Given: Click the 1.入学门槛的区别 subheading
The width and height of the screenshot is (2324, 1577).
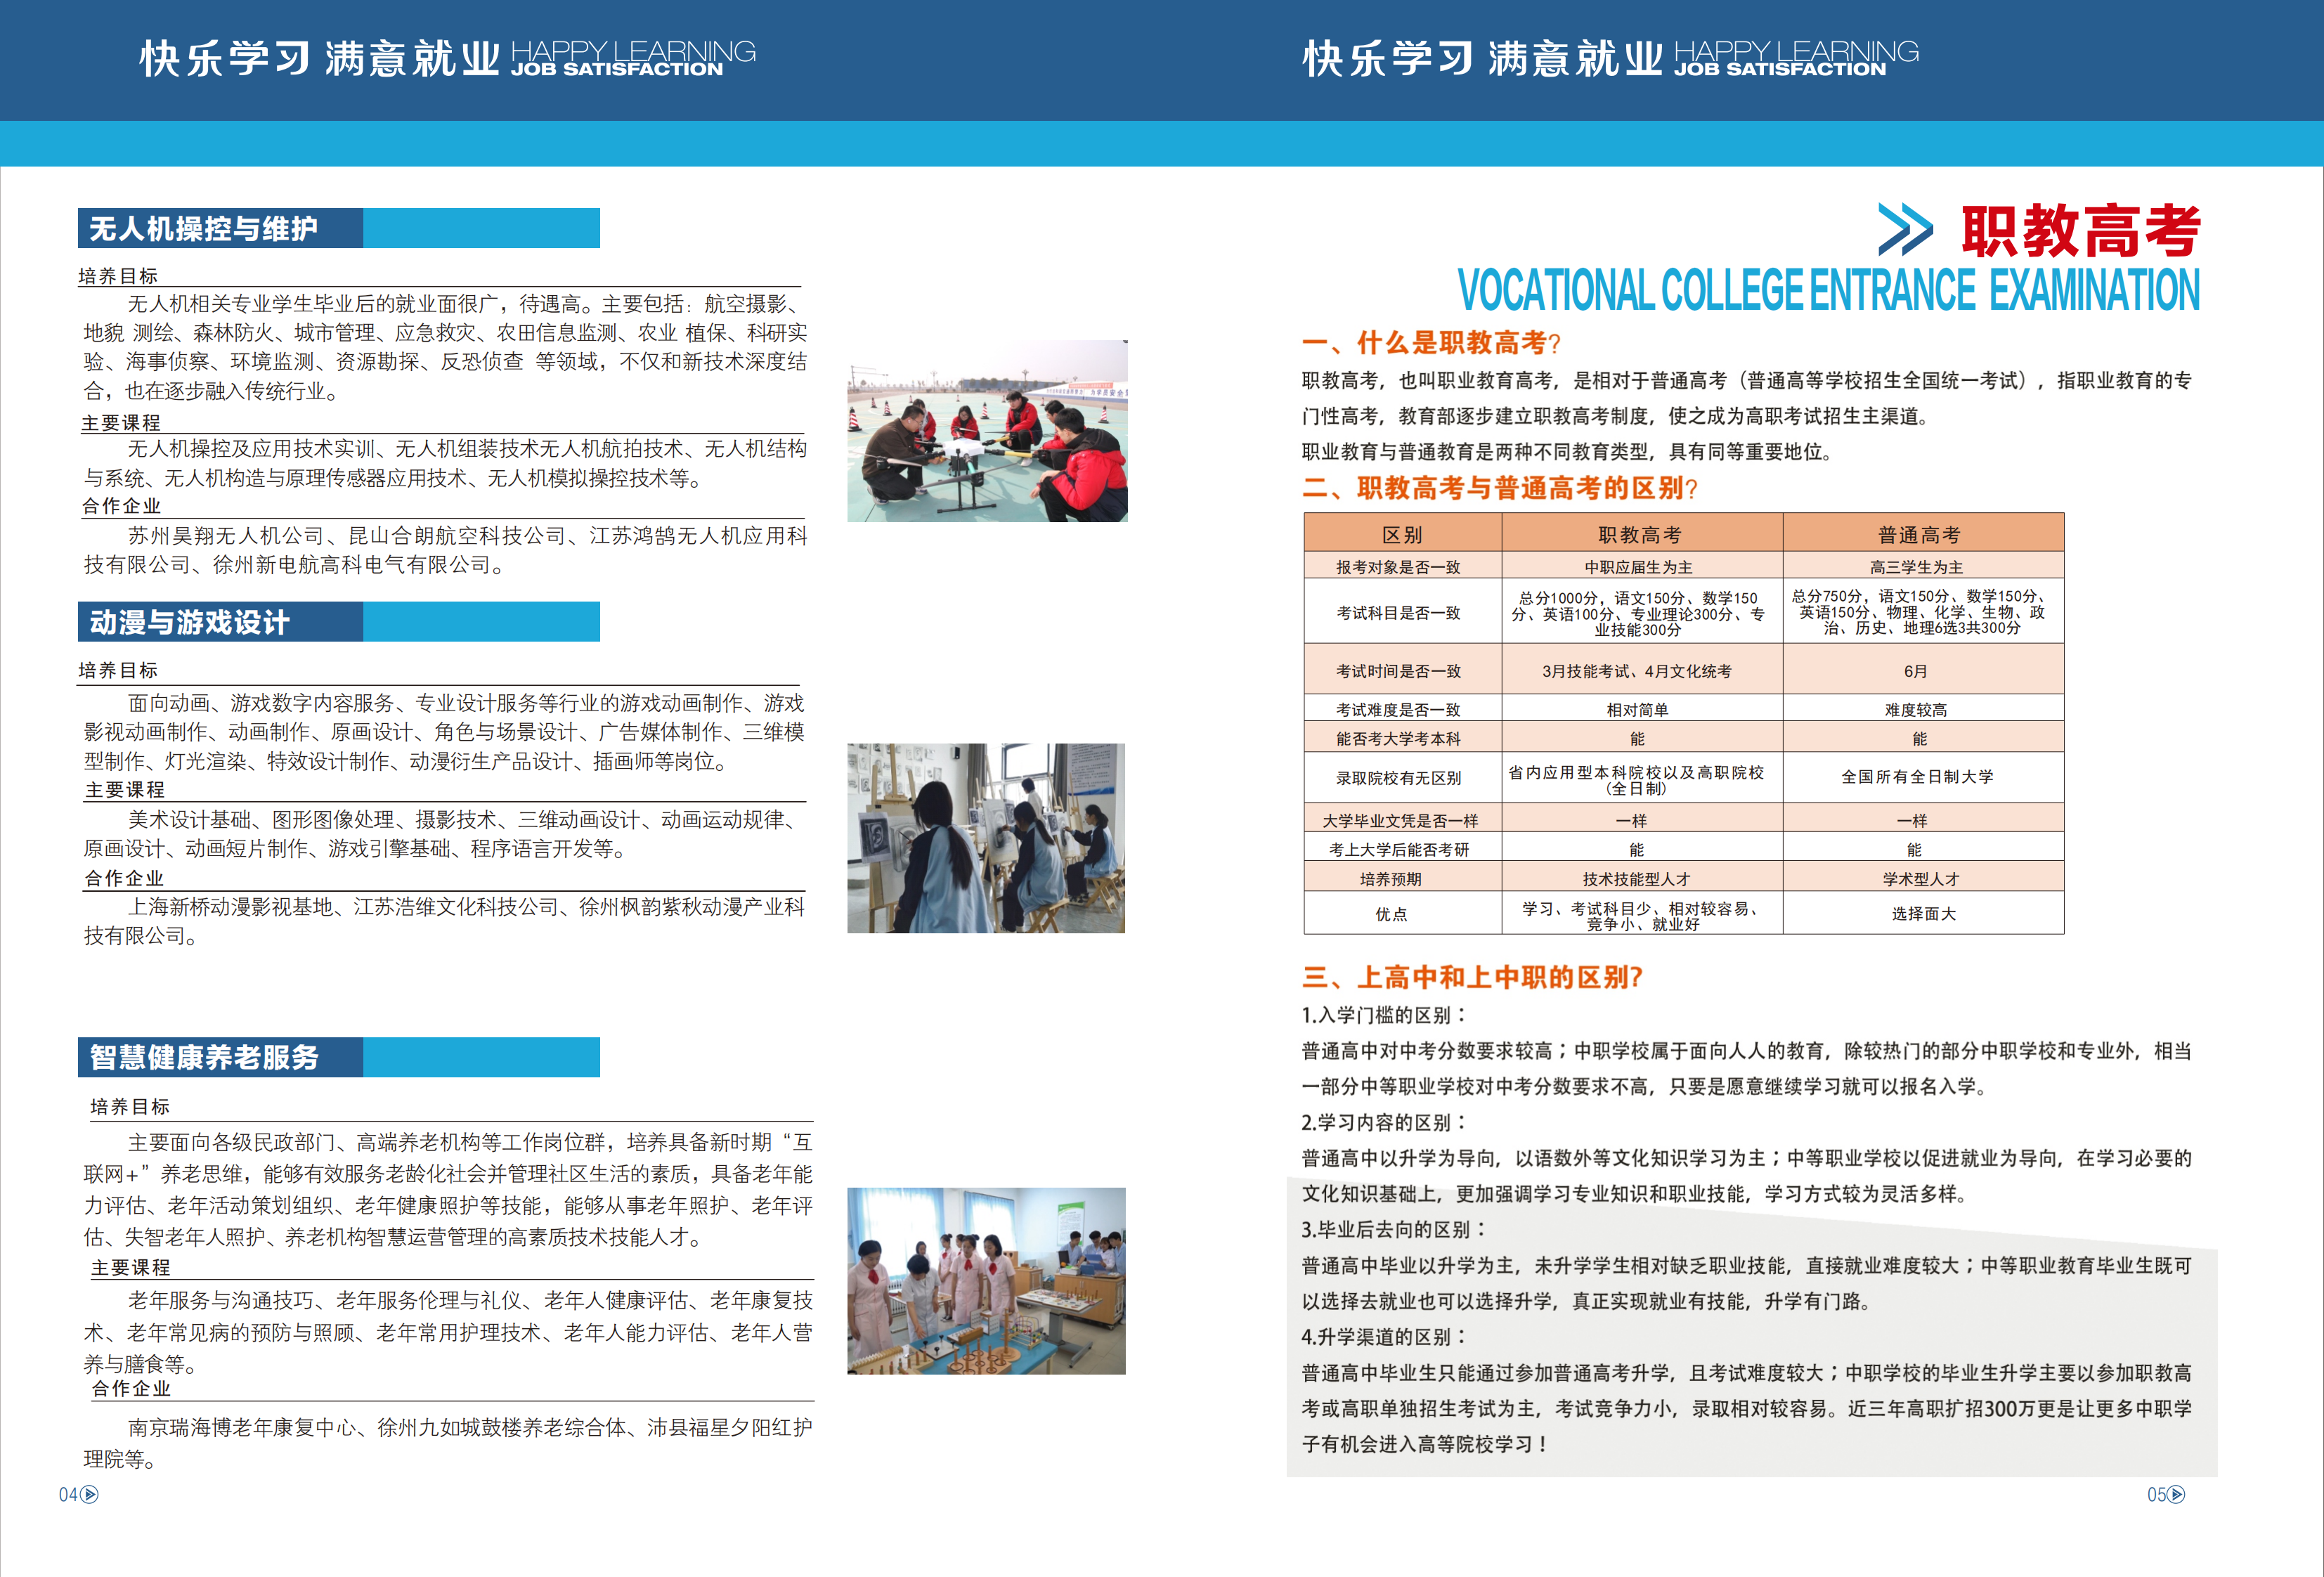Looking at the screenshot, I should [x=1384, y=1015].
